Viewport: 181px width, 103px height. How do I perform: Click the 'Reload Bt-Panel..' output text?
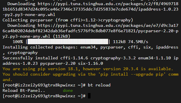click(x=24, y=90)
